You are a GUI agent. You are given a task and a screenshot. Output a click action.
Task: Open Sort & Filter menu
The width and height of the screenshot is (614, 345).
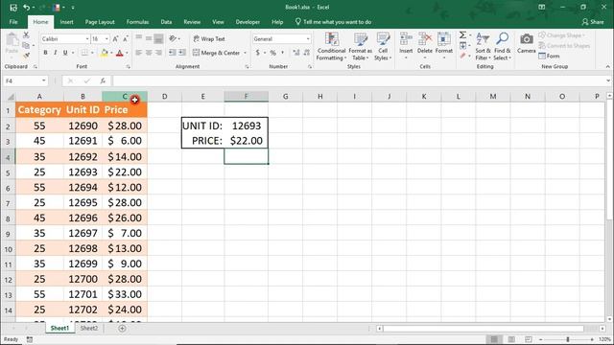pos(483,47)
